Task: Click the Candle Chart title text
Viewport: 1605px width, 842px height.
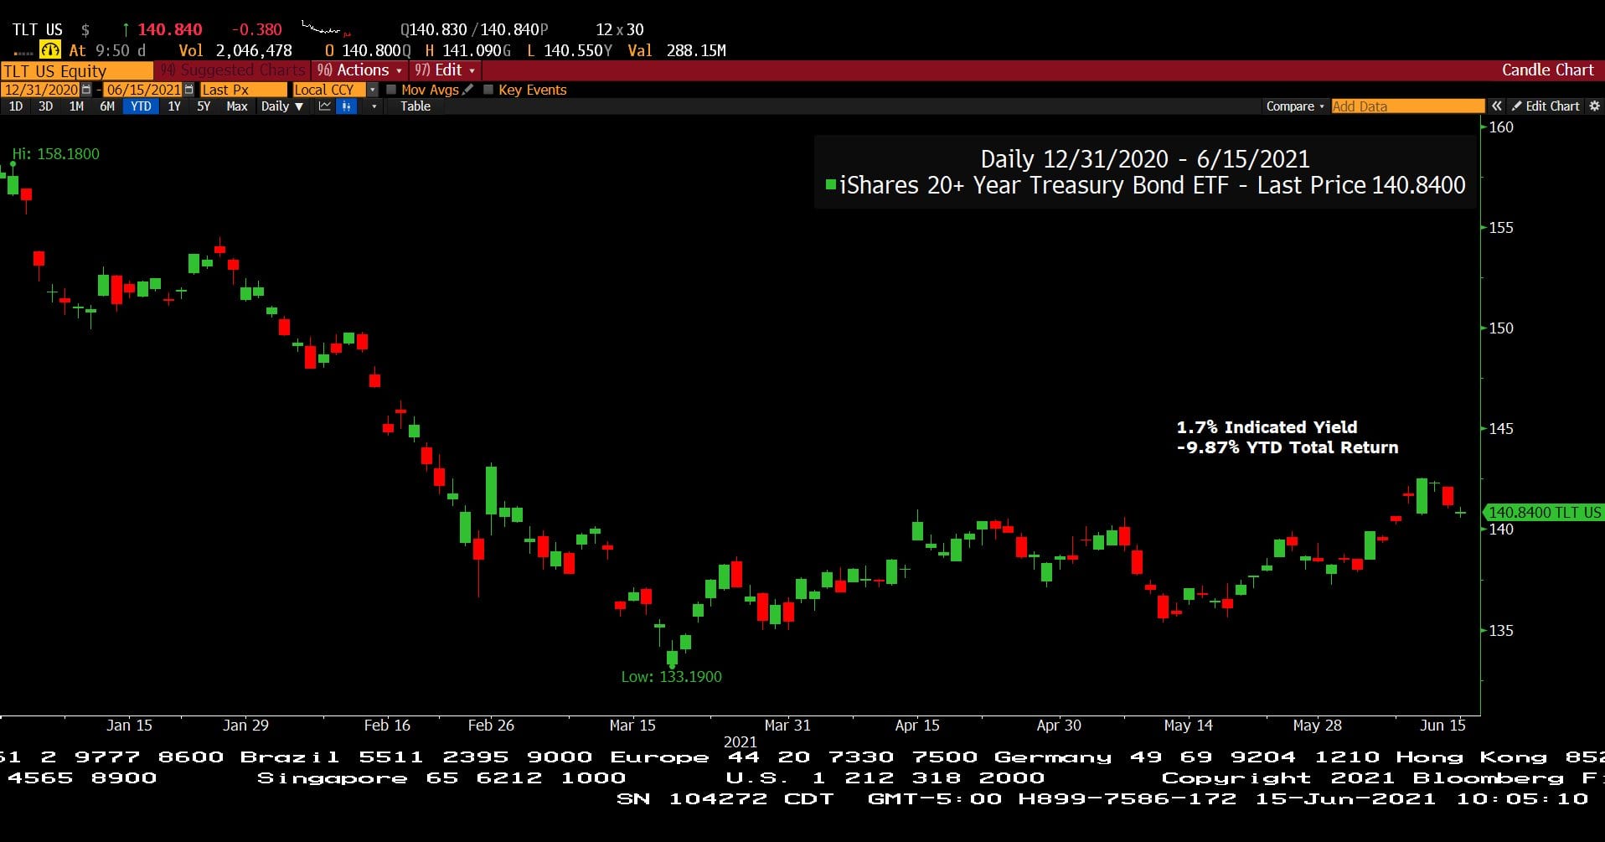Action: click(x=1547, y=70)
